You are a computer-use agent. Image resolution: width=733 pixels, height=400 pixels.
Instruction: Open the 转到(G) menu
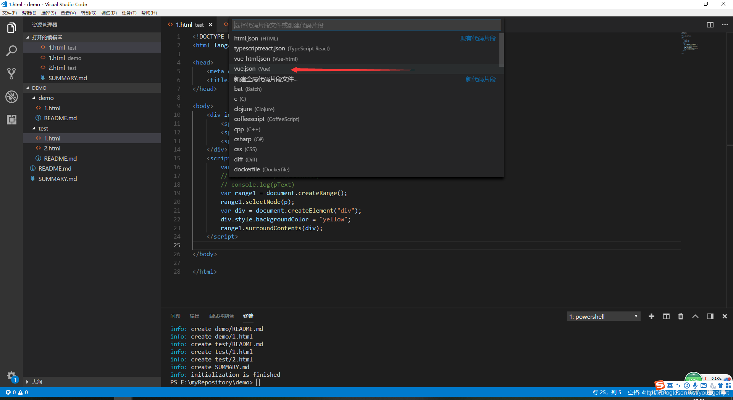[89, 13]
